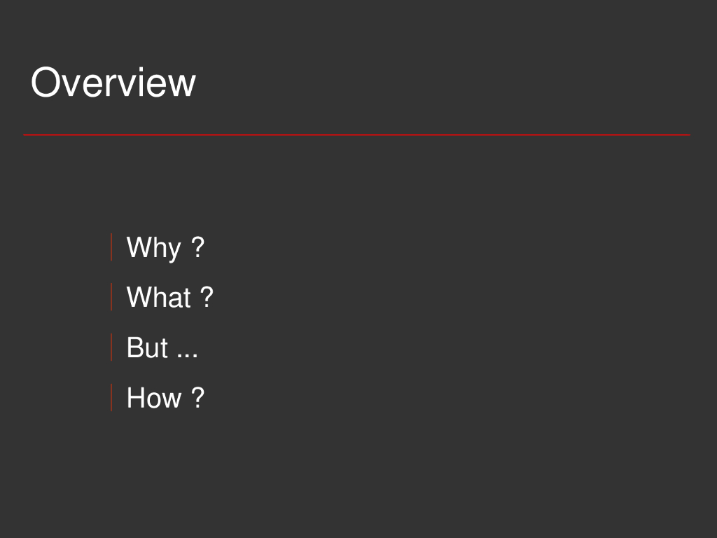The width and height of the screenshot is (717, 538).
Task: Click the bullet marker beside "How ?"
Action: tap(111, 398)
